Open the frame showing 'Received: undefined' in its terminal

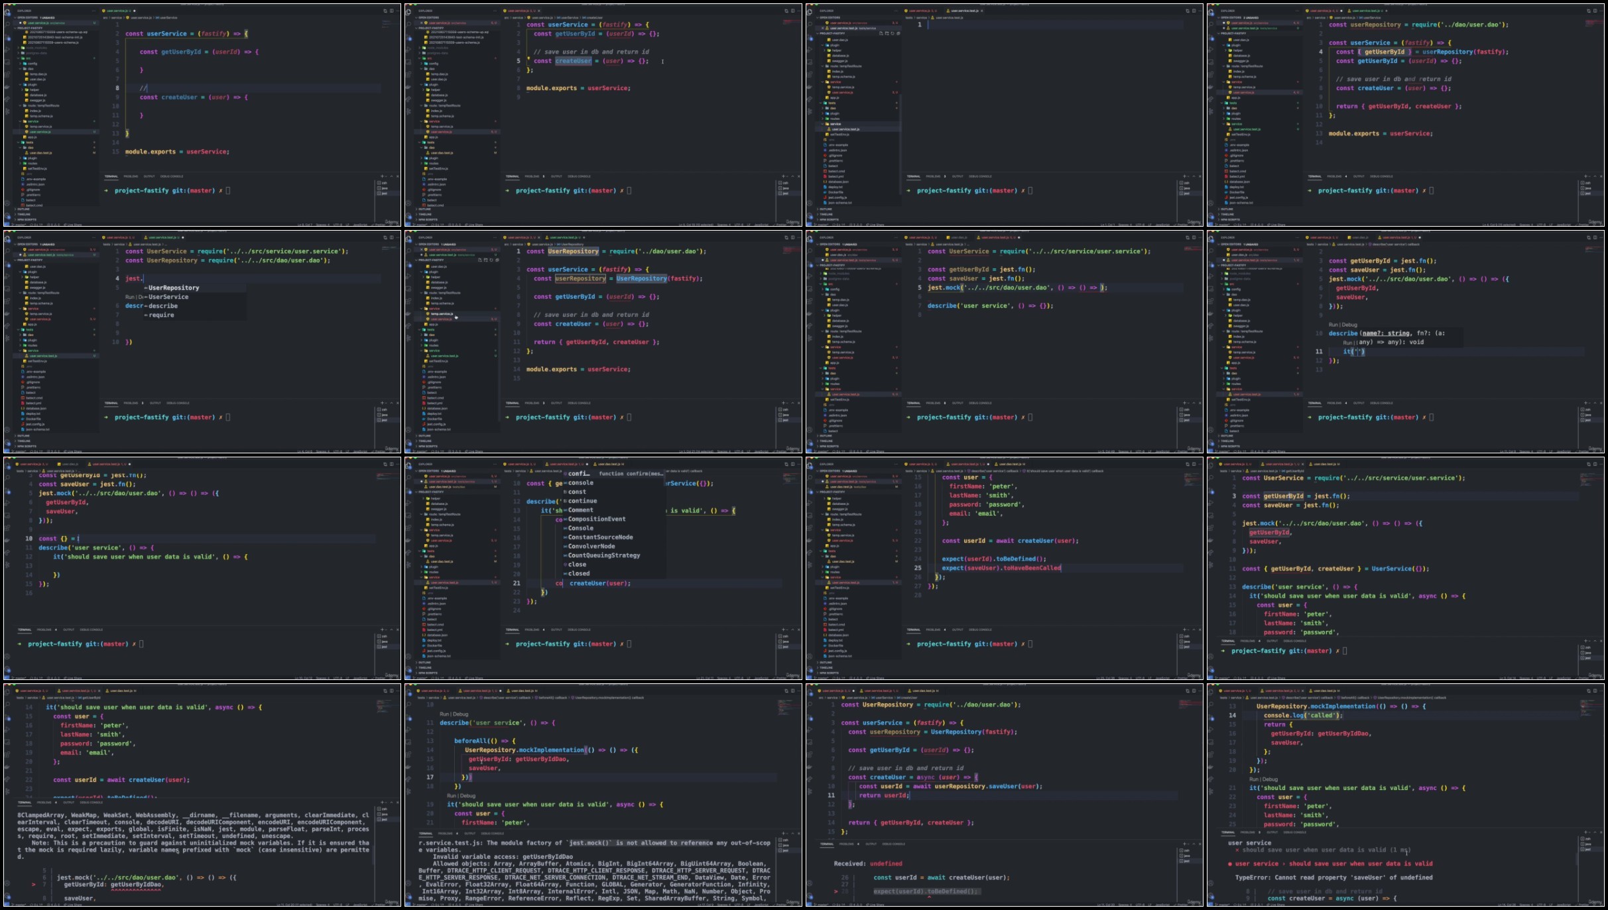1005,795
